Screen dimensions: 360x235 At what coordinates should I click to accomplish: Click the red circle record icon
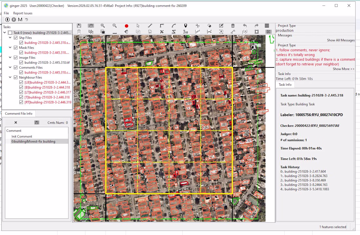coord(127,26)
